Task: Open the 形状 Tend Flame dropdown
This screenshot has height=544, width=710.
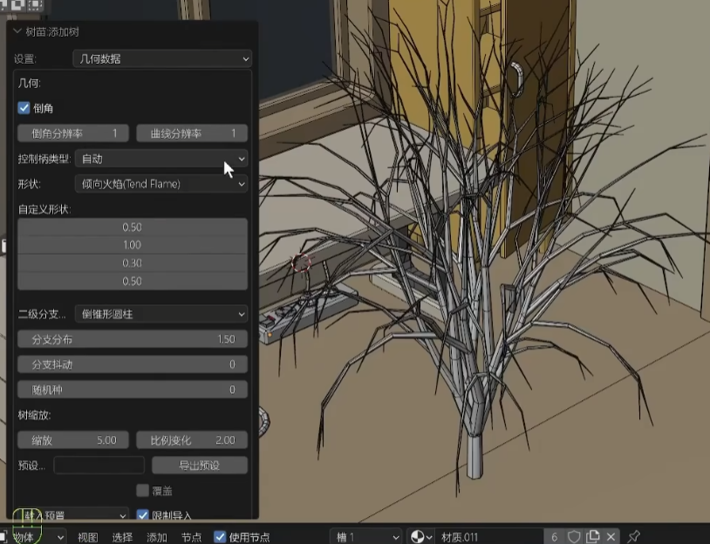Action: click(x=161, y=184)
